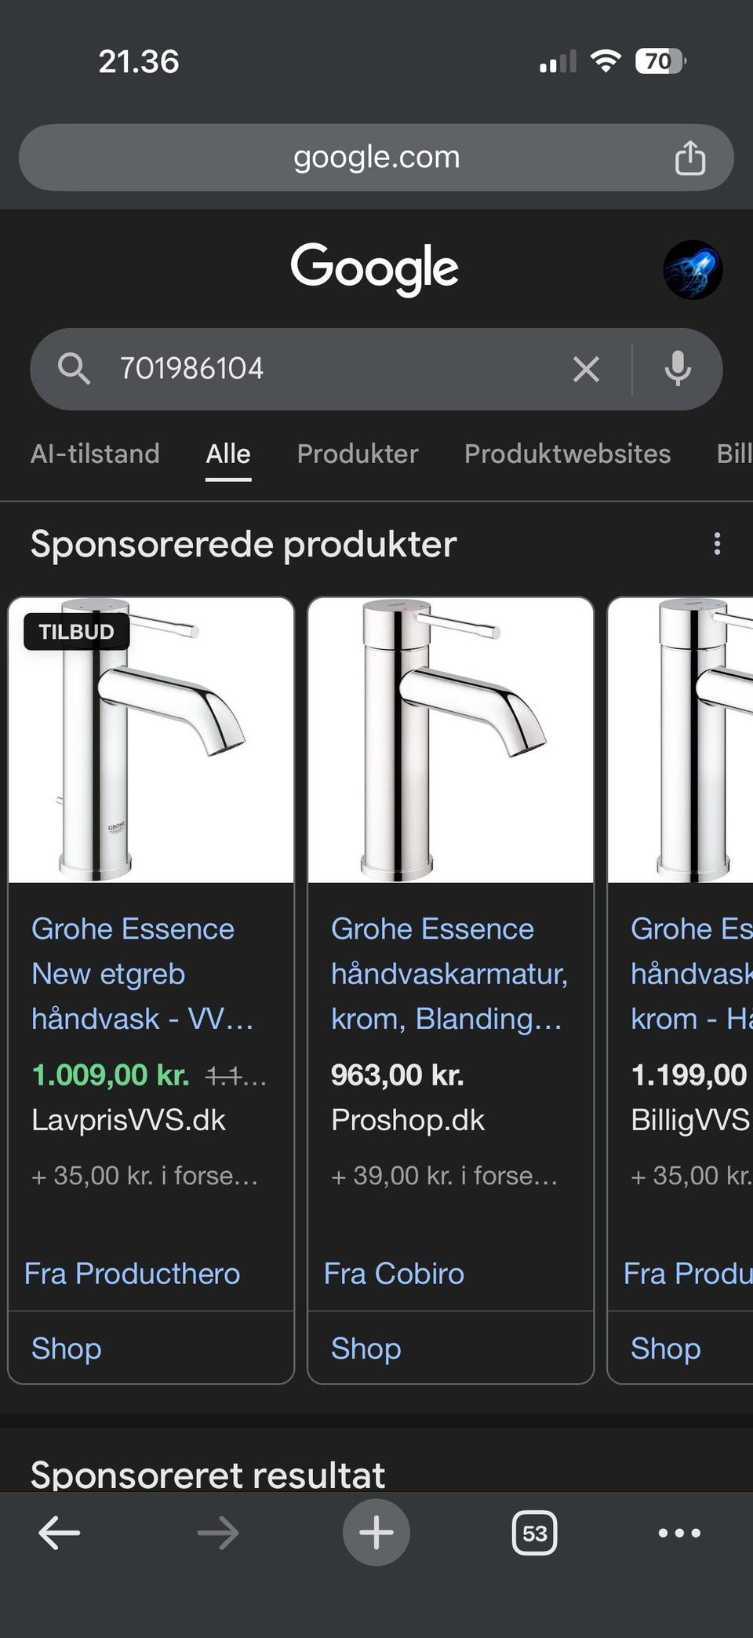Tap the google.com address bar
Screen dimensions: 753x1638
coord(376,156)
